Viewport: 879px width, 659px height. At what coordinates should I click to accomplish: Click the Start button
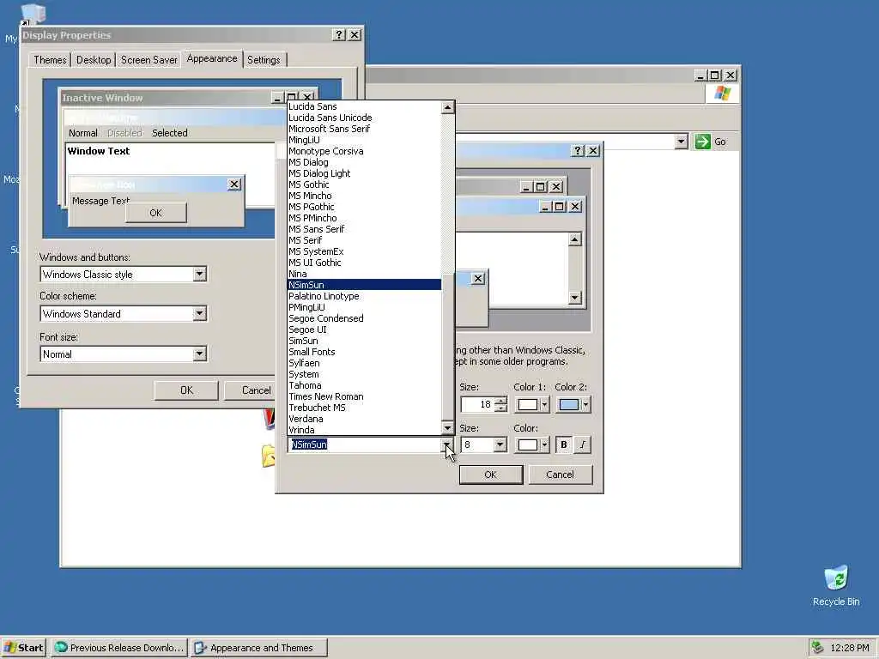pos(23,648)
